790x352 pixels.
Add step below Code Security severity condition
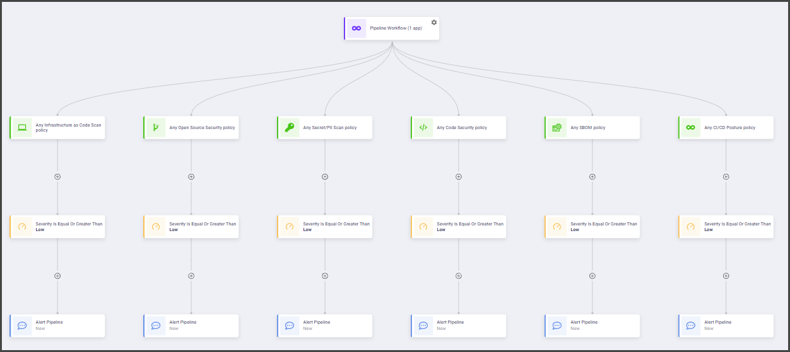pyautogui.click(x=459, y=276)
